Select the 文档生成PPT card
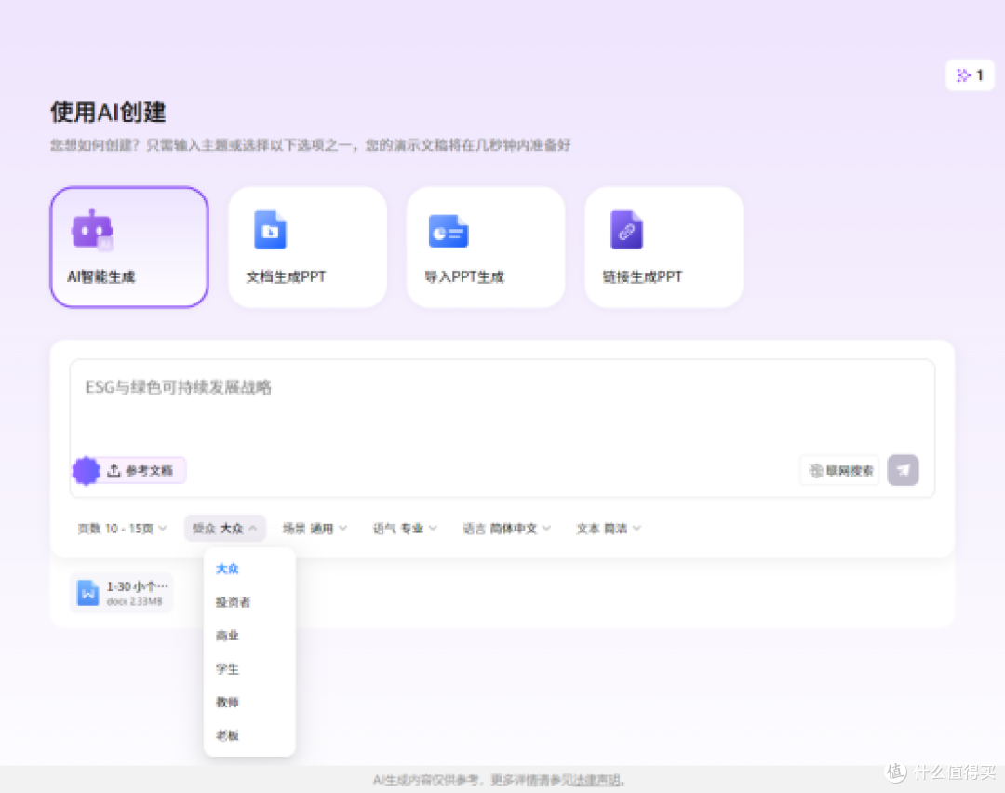This screenshot has height=793, width=1005. [x=308, y=247]
